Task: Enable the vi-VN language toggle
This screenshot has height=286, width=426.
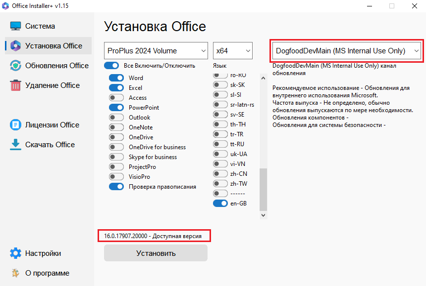Action: 220,164
